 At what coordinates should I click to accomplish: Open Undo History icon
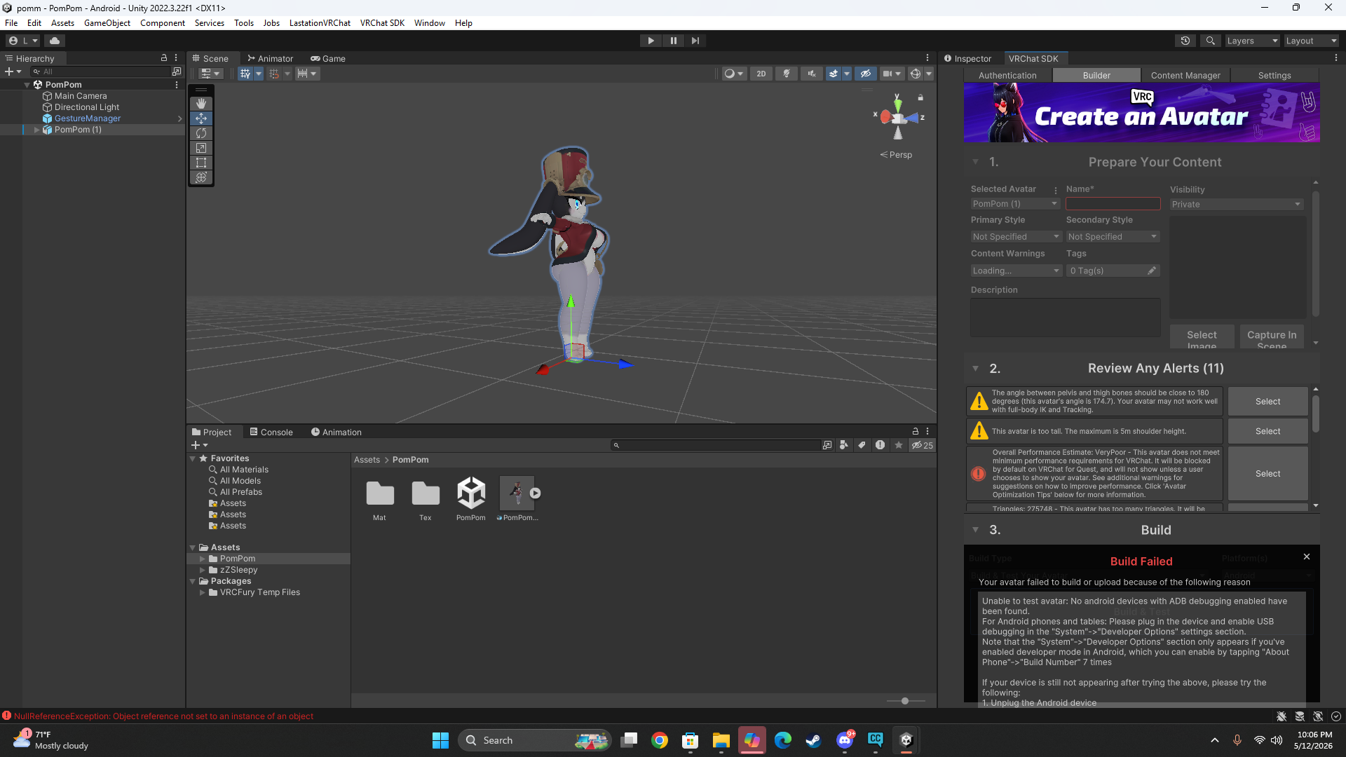click(x=1185, y=41)
